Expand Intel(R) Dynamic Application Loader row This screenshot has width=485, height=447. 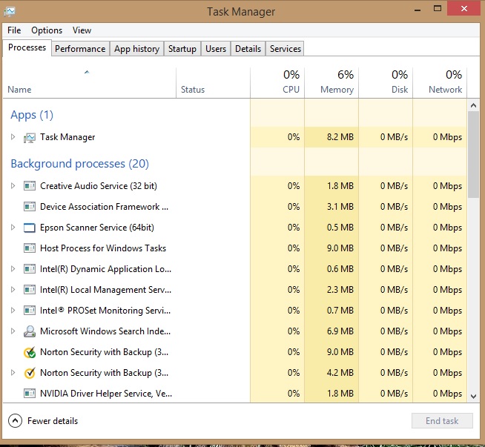13,268
